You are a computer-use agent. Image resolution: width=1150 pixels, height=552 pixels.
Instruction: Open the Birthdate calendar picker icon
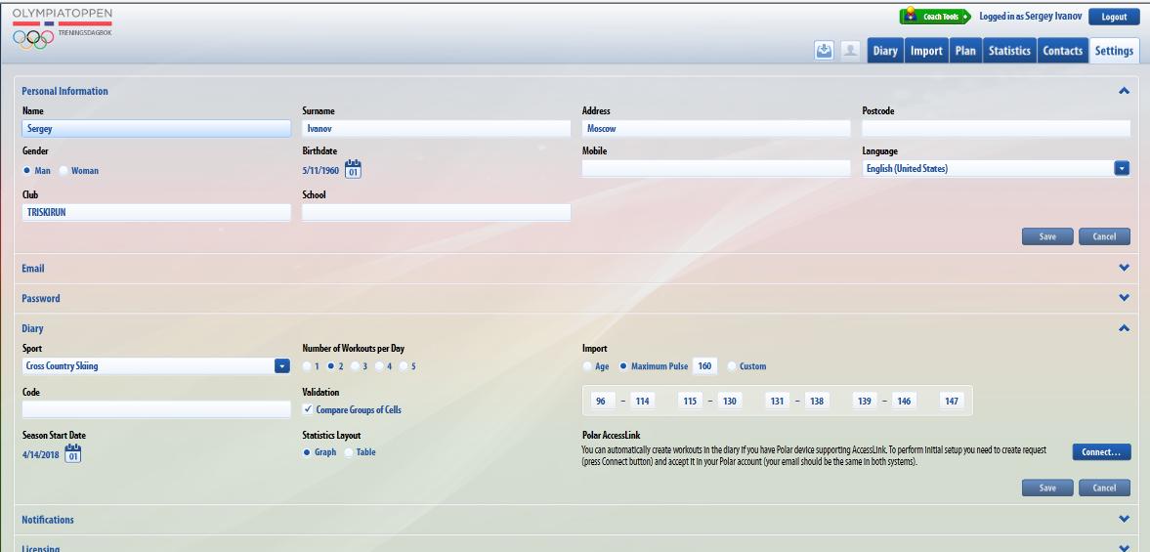[353, 169]
